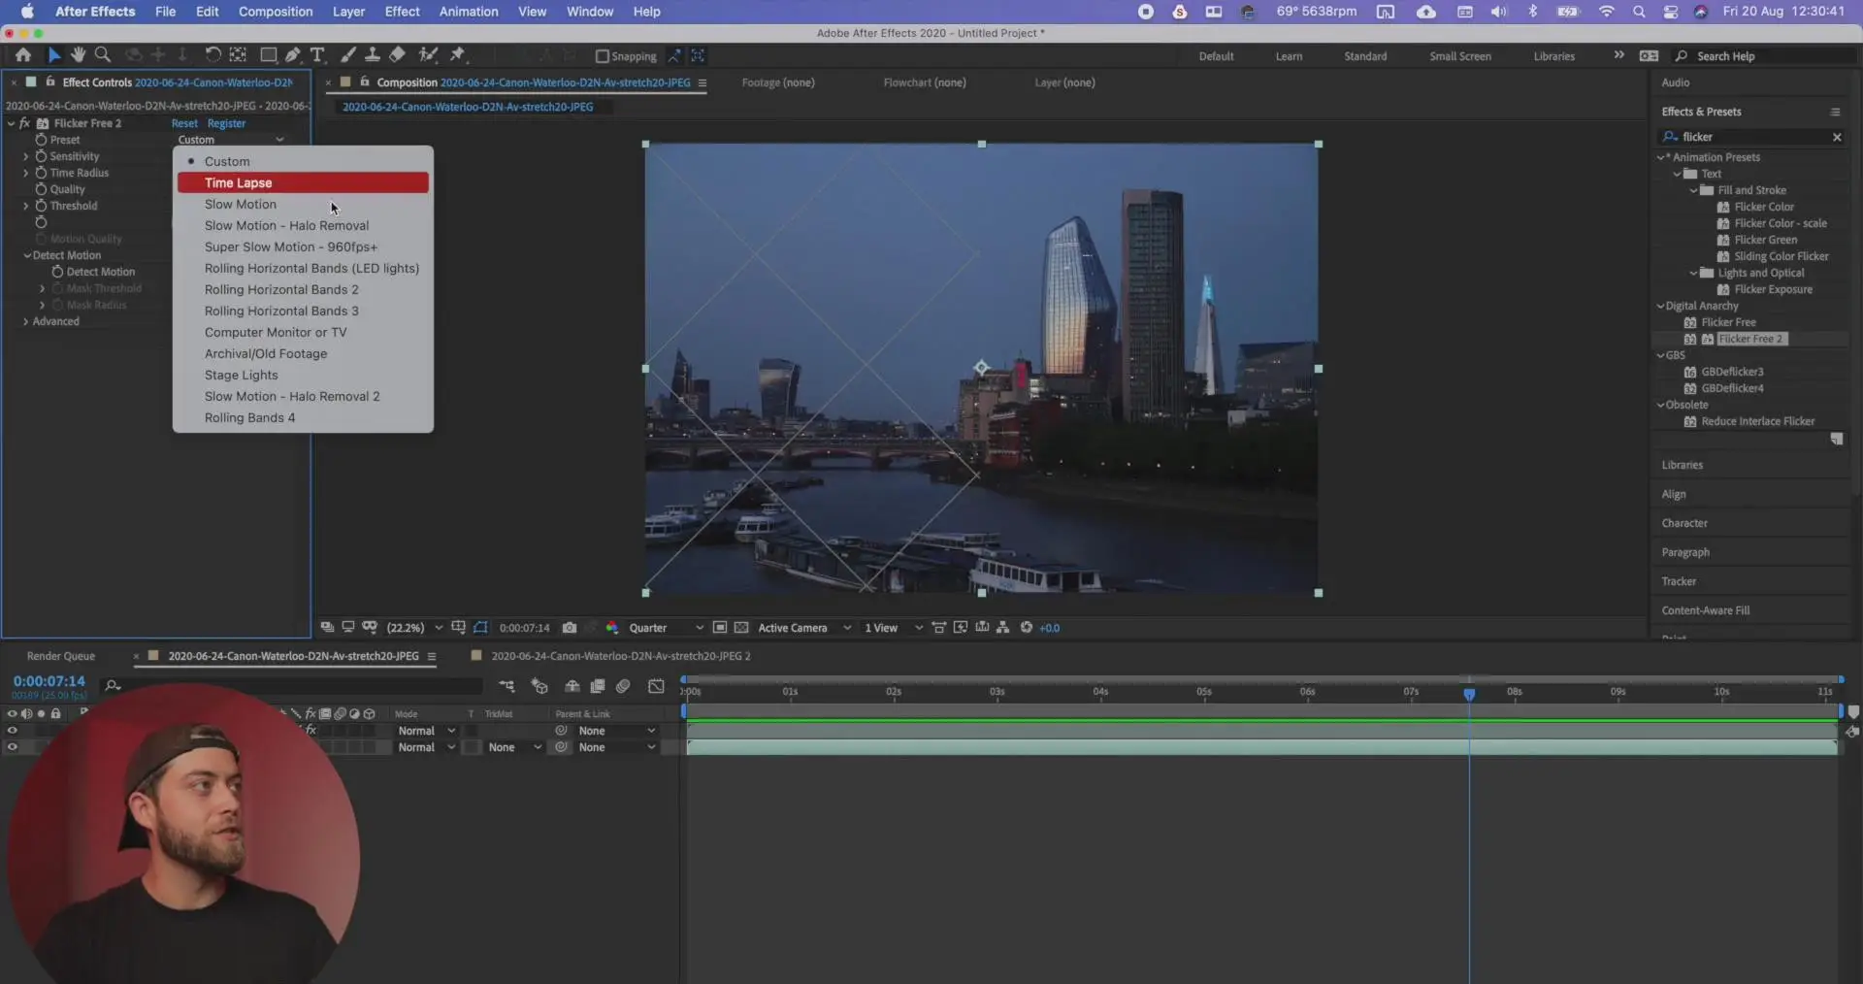Collapse the Digital Anarchy effects folder
This screenshot has width=1863, height=984.
1660,306
